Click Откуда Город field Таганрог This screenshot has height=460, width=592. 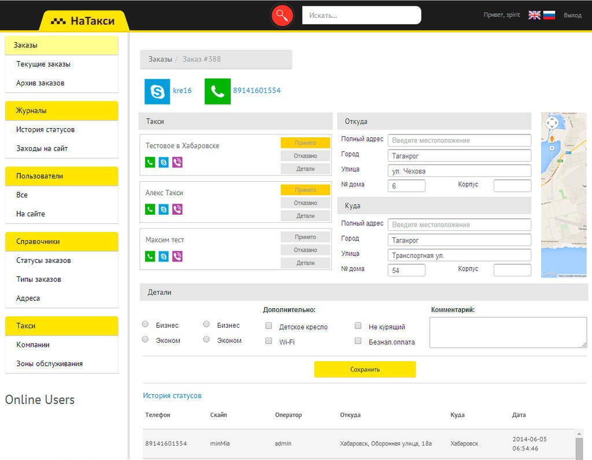point(459,156)
